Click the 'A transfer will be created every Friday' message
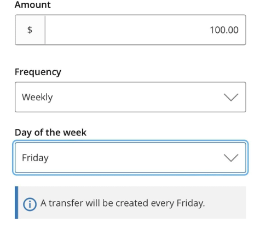 point(123,203)
